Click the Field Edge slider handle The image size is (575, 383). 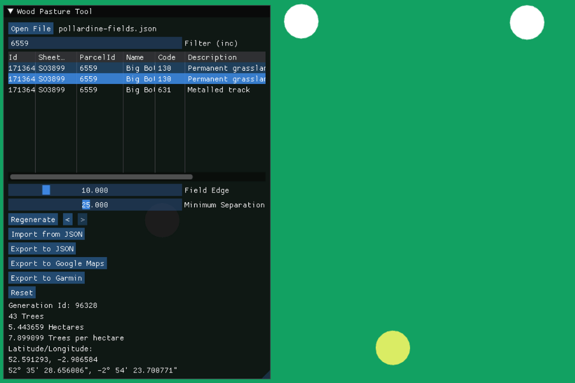[46, 190]
